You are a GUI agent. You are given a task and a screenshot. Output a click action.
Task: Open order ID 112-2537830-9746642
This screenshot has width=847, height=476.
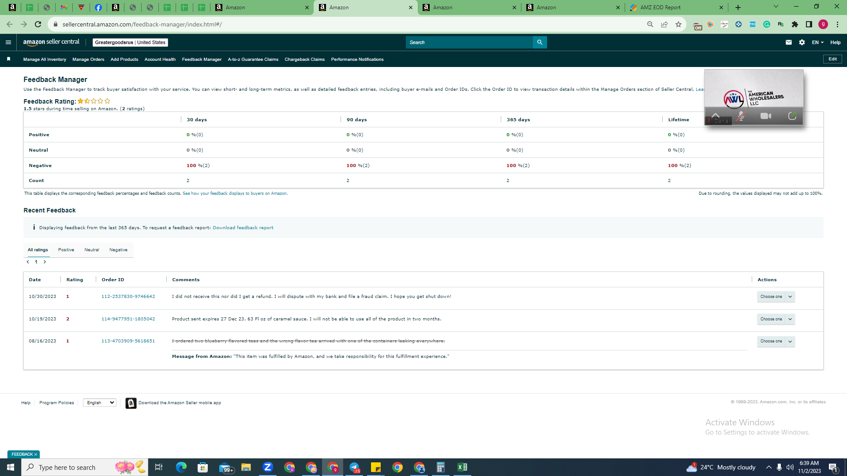click(x=128, y=297)
